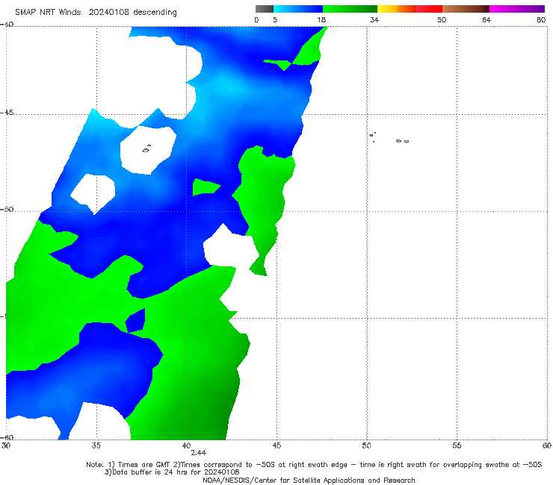
Task: Select the cyan-to-blue segment of the color bar
Action: (298, 9)
